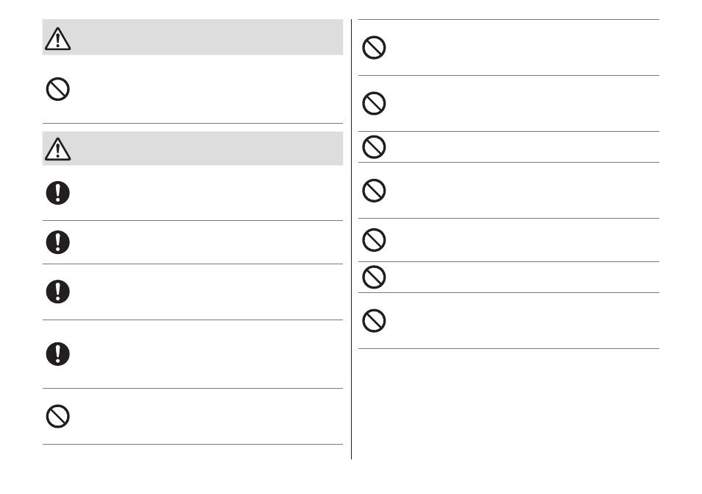Click the third prohibition icon in right column
This screenshot has height=494, width=702.
point(374,147)
